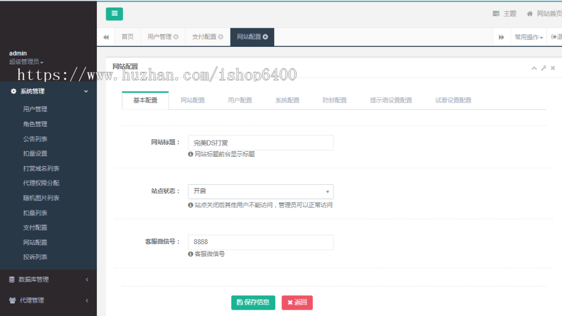Open the 主题 theme option
562x316 pixels.
pyautogui.click(x=505, y=14)
